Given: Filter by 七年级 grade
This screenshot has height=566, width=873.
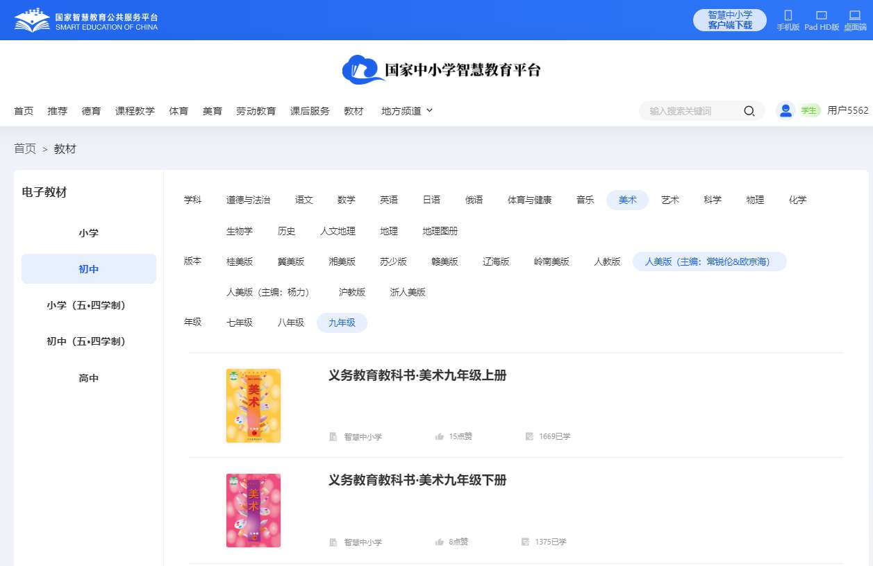Looking at the screenshot, I should pyautogui.click(x=240, y=323).
